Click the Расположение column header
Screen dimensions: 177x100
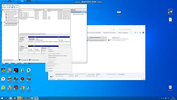[38, 10]
